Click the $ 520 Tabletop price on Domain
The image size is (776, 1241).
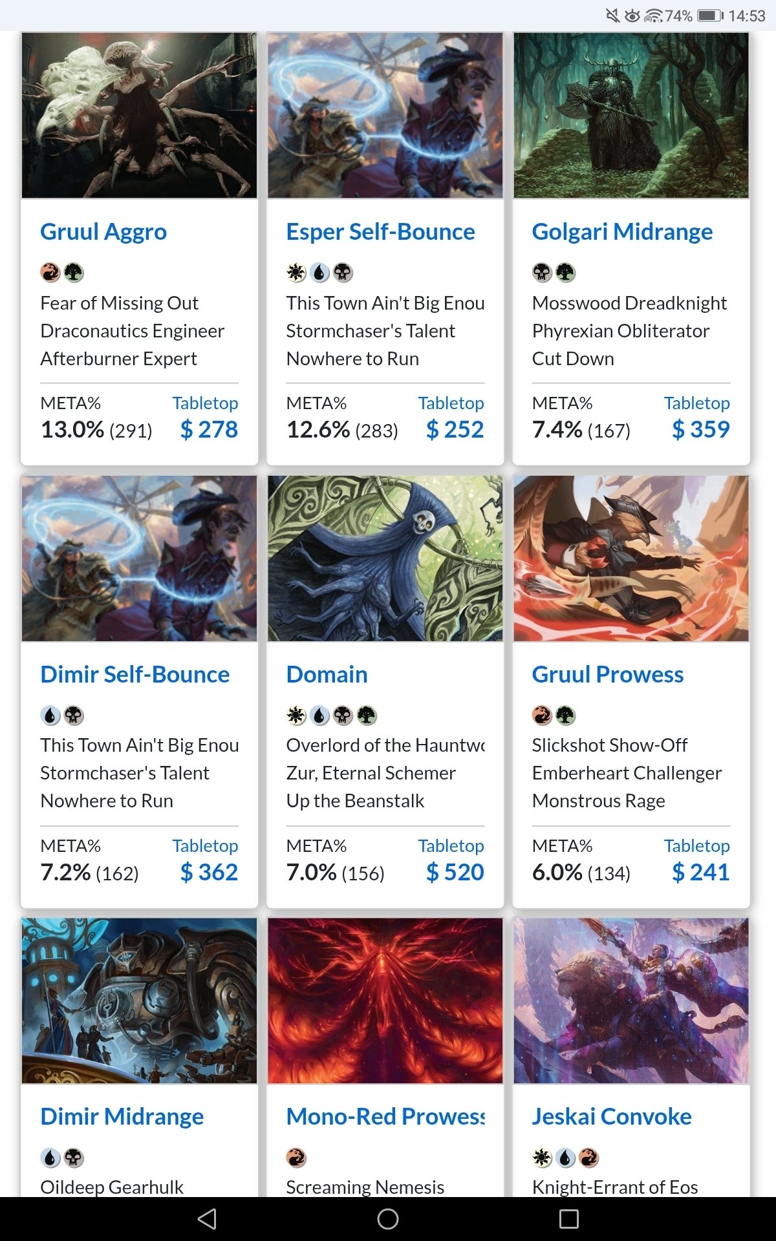click(455, 872)
